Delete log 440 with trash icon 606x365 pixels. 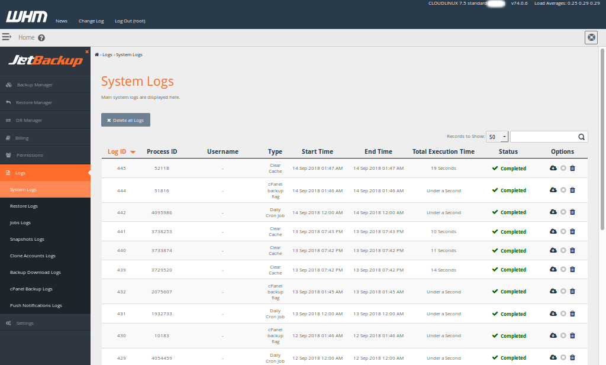[x=572, y=250]
